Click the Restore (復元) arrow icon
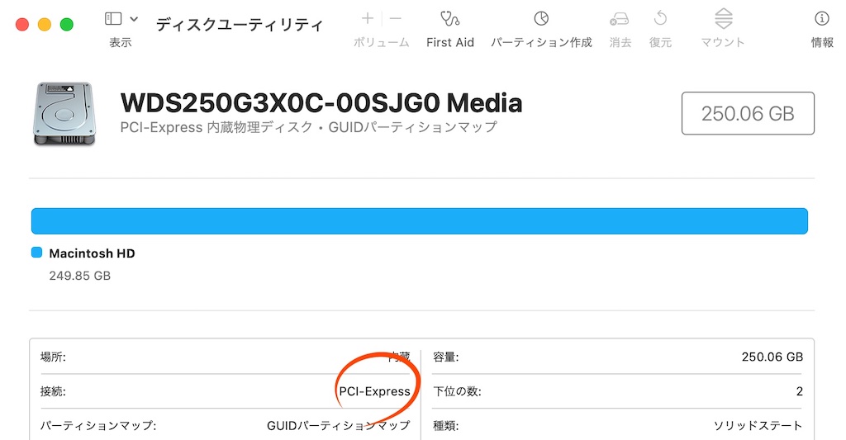This screenshot has height=440, width=846. click(x=660, y=19)
